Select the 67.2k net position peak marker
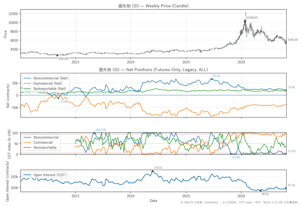Image resolution: width=302 pixels, height=206 pixels. coord(212,79)
